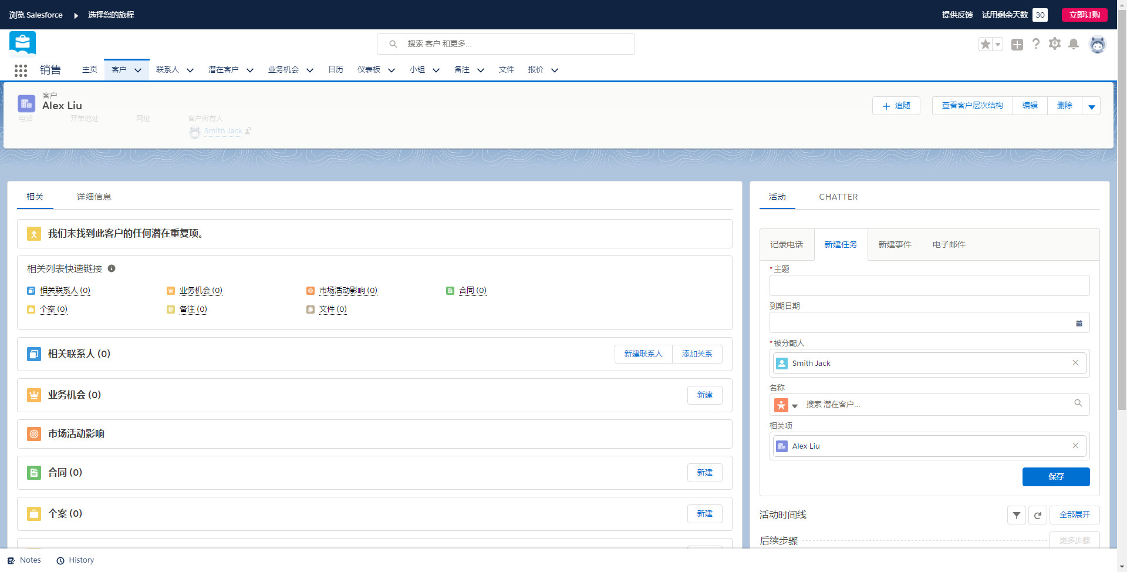
Task: Click the 立即订购 button
Action: pyautogui.click(x=1085, y=15)
